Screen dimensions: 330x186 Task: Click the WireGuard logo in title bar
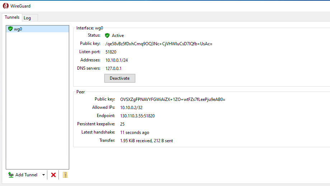(x=6, y=6)
